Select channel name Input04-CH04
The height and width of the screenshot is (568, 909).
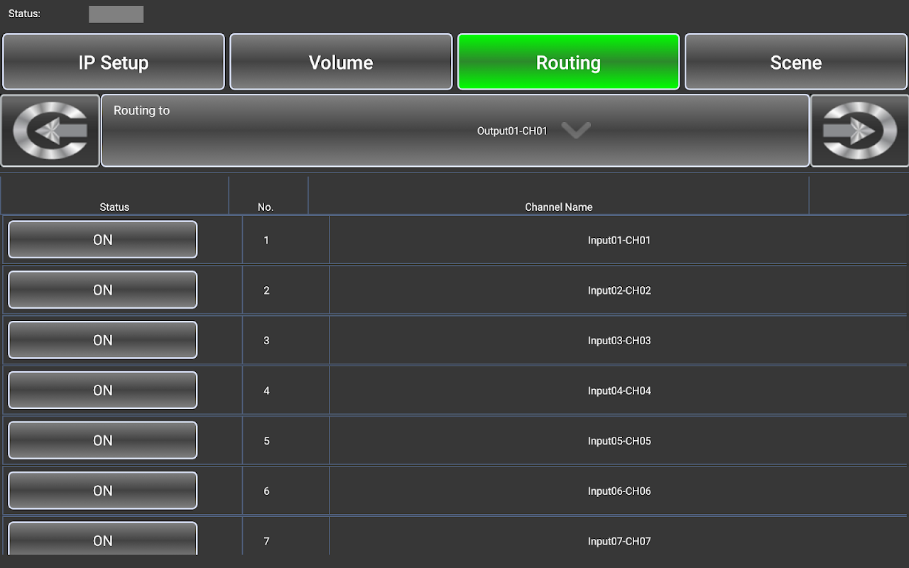pyautogui.click(x=619, y=390)
